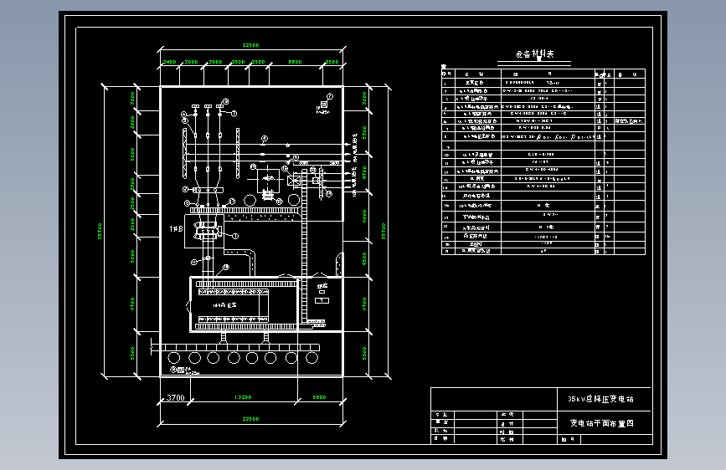
Task: Click the '5800' dimension value
Action: (x=320, y=397)
